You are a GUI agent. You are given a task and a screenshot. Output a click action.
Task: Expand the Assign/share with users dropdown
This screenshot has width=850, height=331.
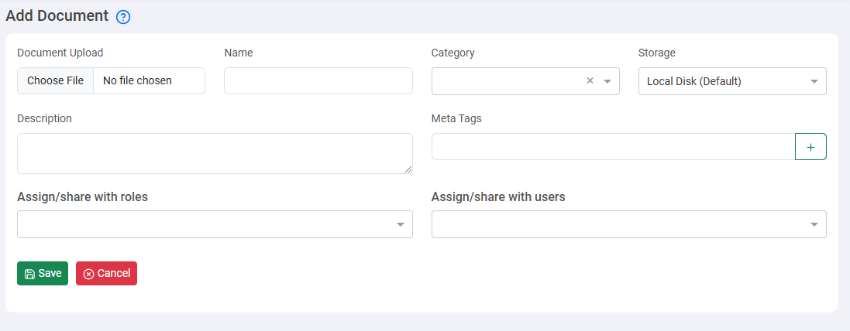pos(628,224)
